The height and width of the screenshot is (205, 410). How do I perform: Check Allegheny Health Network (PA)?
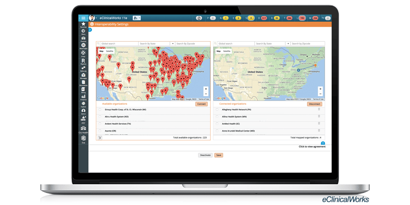pyautogui.click(x=217, y=110)
